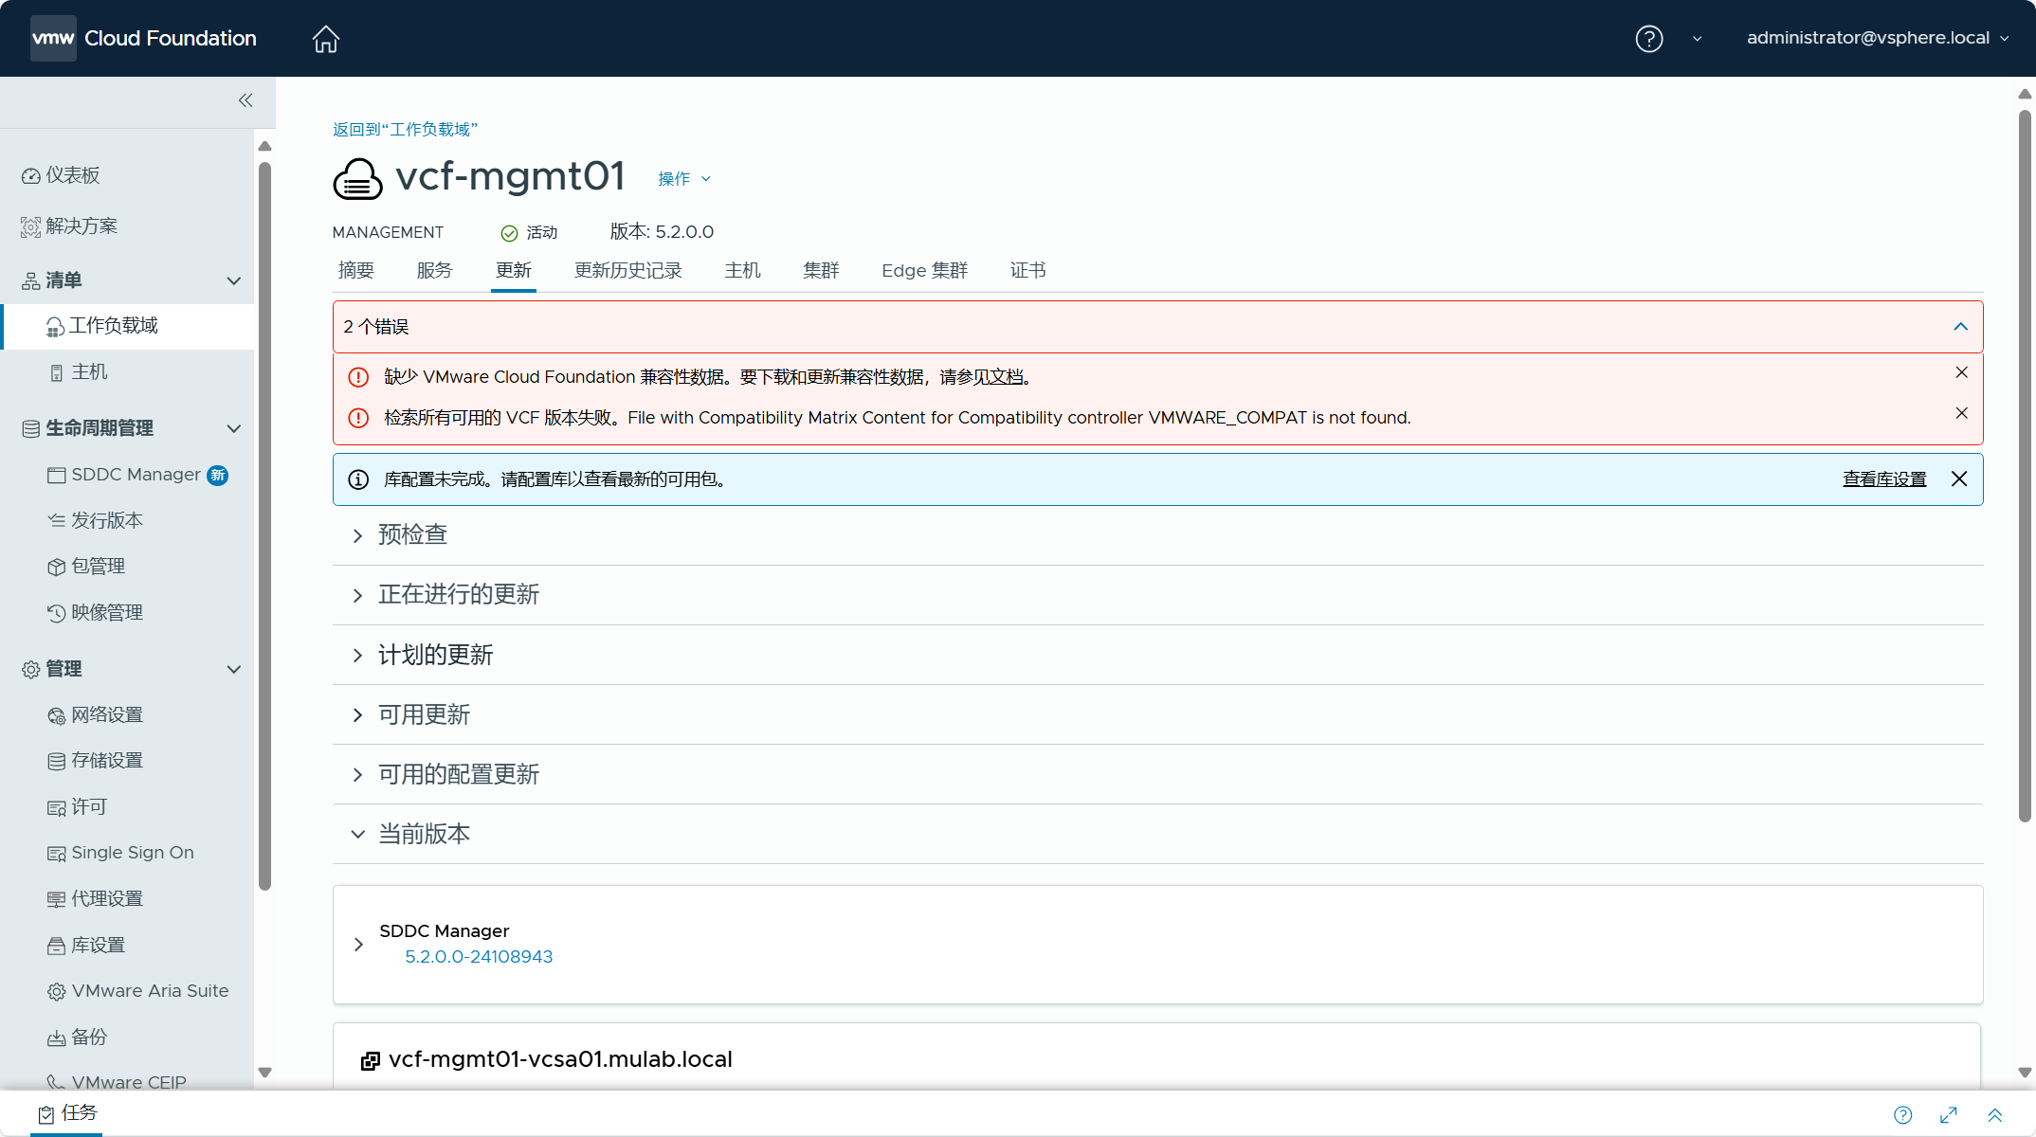Open the 操作 actions dropdown
The image size is (2036, 1137).
tap(684, 179)
